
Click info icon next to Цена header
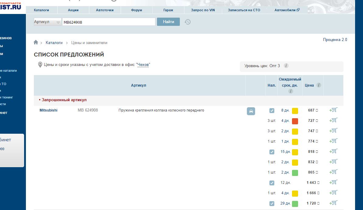click(x=319, y=85)
